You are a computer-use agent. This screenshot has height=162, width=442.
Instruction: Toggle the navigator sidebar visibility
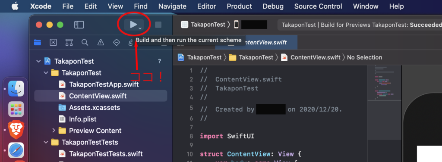coord(79,25)
